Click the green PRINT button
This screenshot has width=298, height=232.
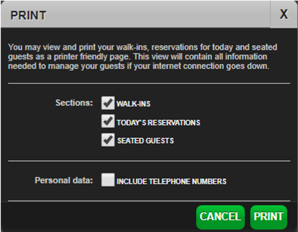[x=268, y=217]
